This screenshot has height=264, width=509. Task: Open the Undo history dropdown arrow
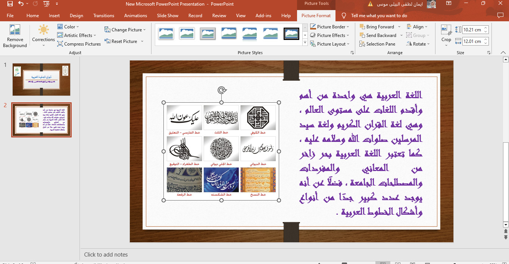pos(27,4)
